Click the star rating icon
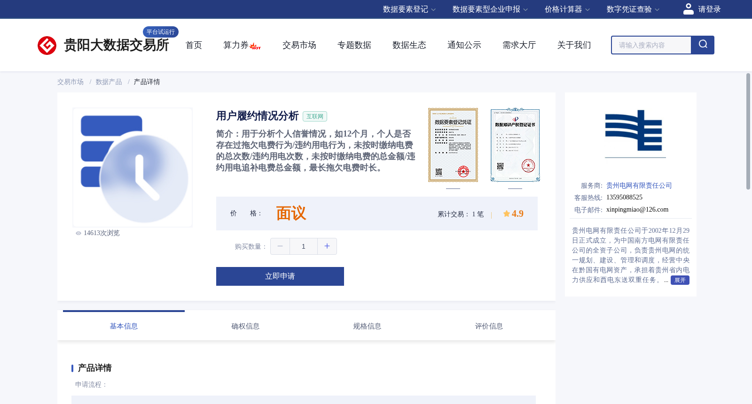The image size is (752, 404). click(x=506, y=213)
